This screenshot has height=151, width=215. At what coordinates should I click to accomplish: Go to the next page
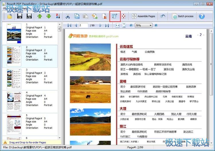[x=101, y=25]
